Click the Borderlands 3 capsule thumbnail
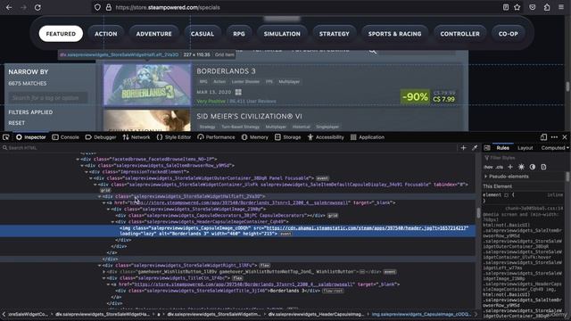This screenshot has width=571, height=321. tap(147, 86)
